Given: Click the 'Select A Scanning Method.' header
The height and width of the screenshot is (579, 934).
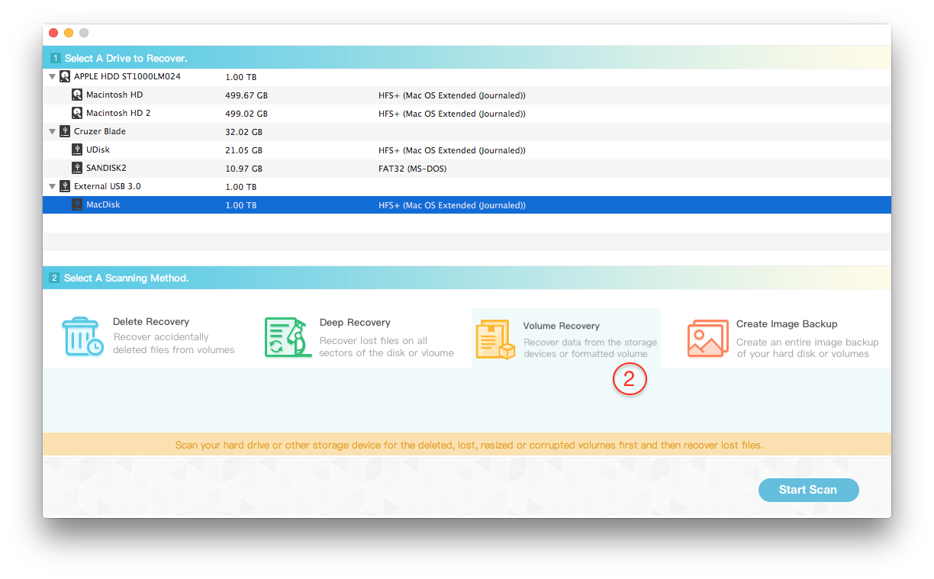Looking at the screenshot, I should [x=127, y=278].
